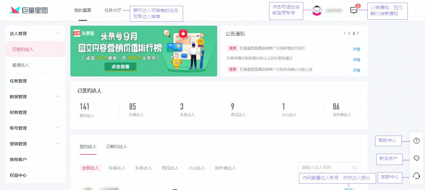Open the 头条号9月 ranking banner
Viewport: 425px width, 190px height.
144,51
